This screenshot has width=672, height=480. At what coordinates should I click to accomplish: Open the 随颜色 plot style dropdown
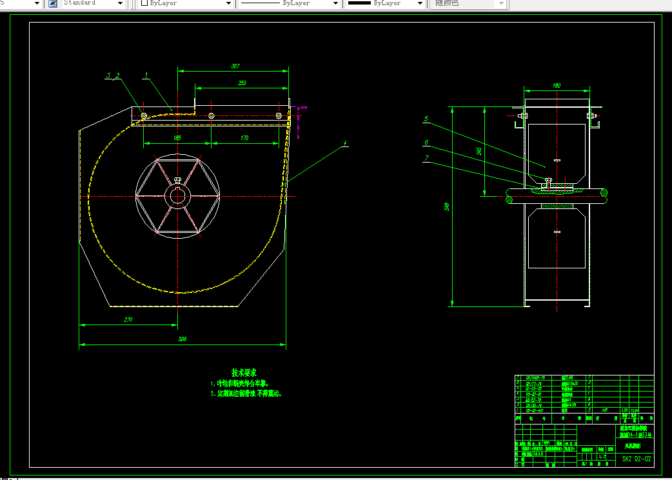pos(468,3)
